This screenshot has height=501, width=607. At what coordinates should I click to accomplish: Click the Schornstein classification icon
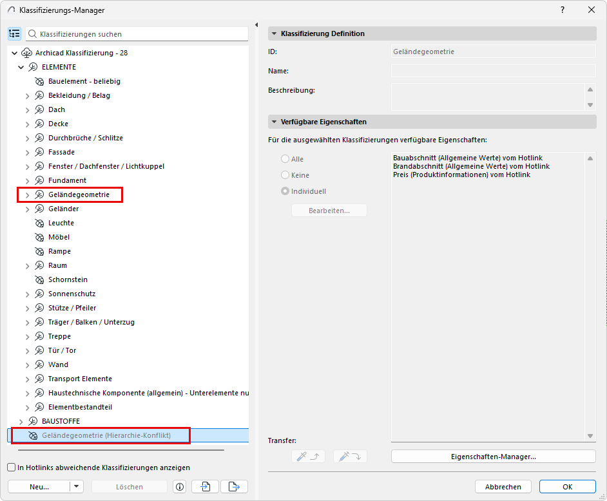point(39,279)
